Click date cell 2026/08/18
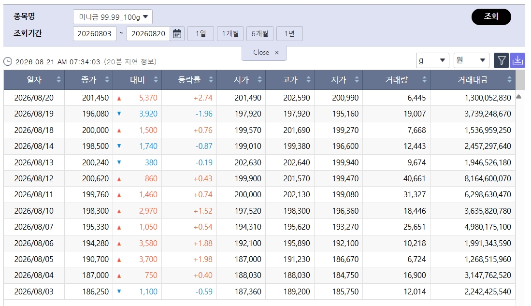531x306 pixels. [x=34, y=130]
